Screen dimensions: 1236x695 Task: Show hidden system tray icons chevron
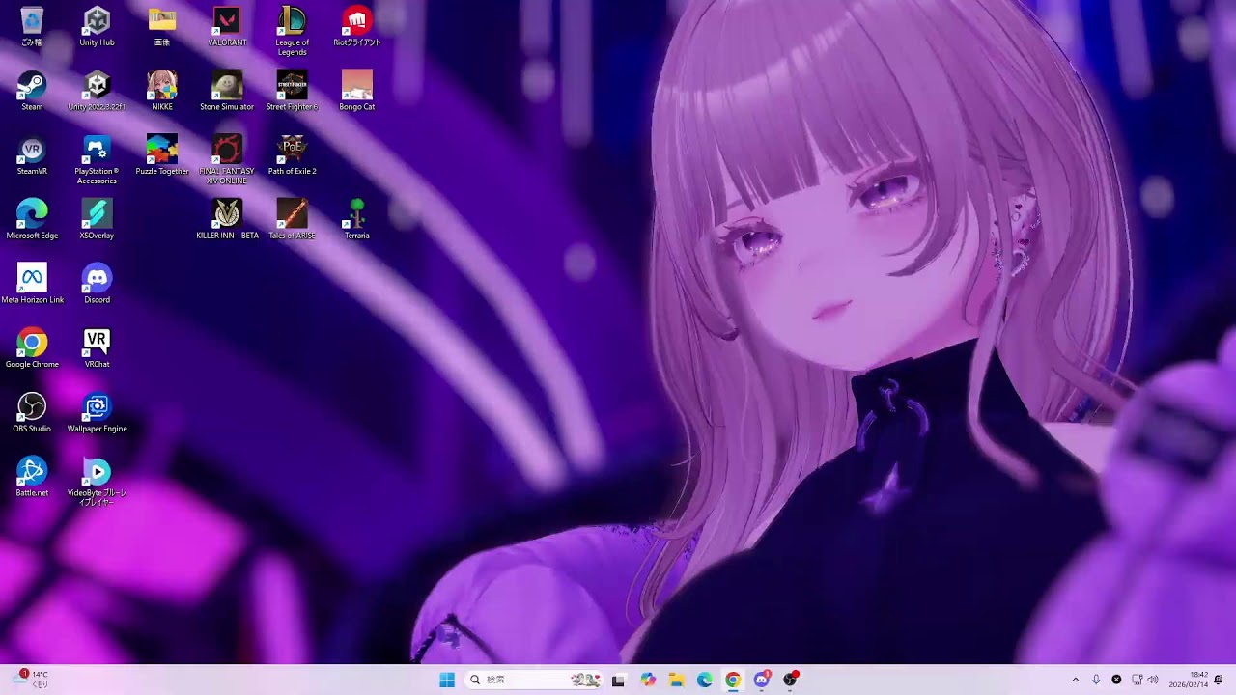tap(1076, 680)
